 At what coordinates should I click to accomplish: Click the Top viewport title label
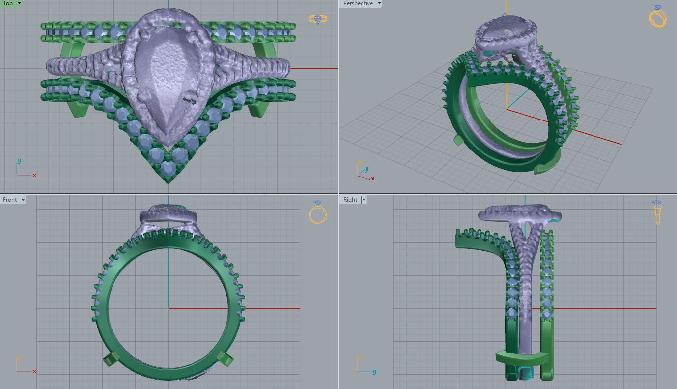(8, 3)
